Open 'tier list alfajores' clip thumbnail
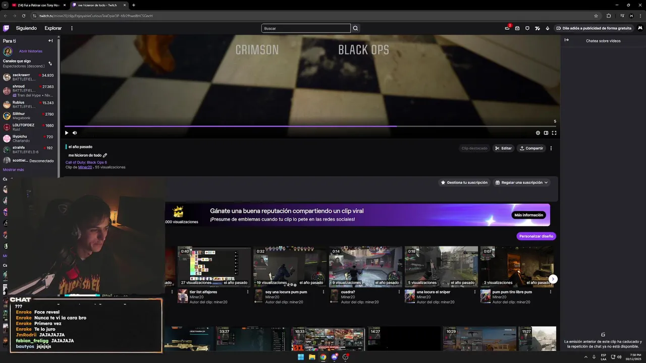 tap(214, 267)
